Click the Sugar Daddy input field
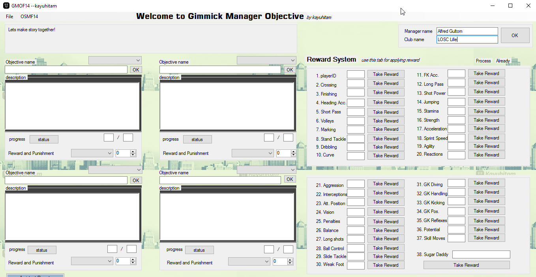The height and width of the screenshot is (277, 536). point(481,254)
